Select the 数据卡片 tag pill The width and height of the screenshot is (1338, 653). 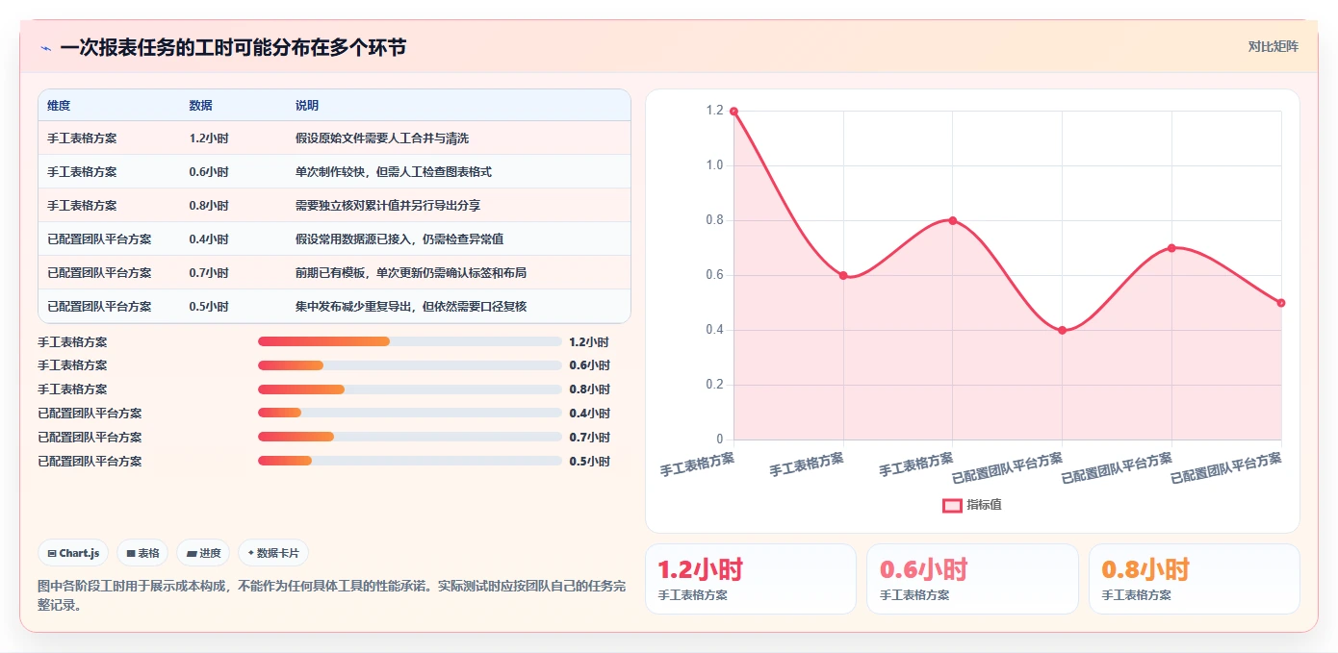(273, 553)
